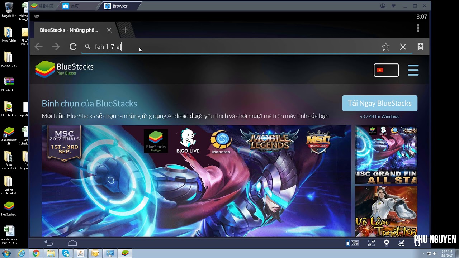
Task: Open File Explorer from the taskbar
Action: [51, 253]
